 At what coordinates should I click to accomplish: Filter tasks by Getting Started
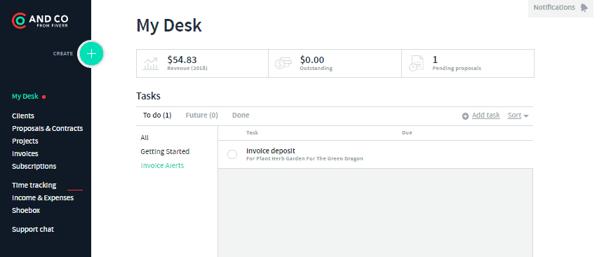click(165, 151)
